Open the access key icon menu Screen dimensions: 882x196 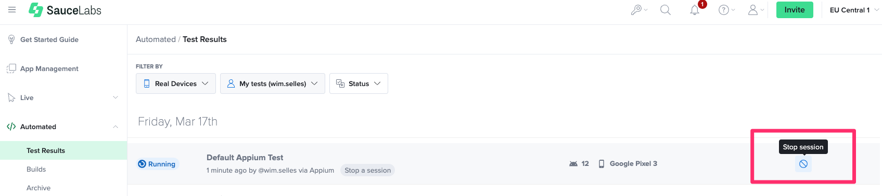pos(639,10)
